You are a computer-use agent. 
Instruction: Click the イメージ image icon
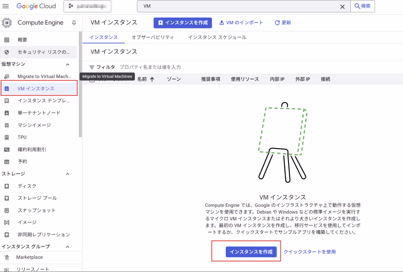(7, 223)
